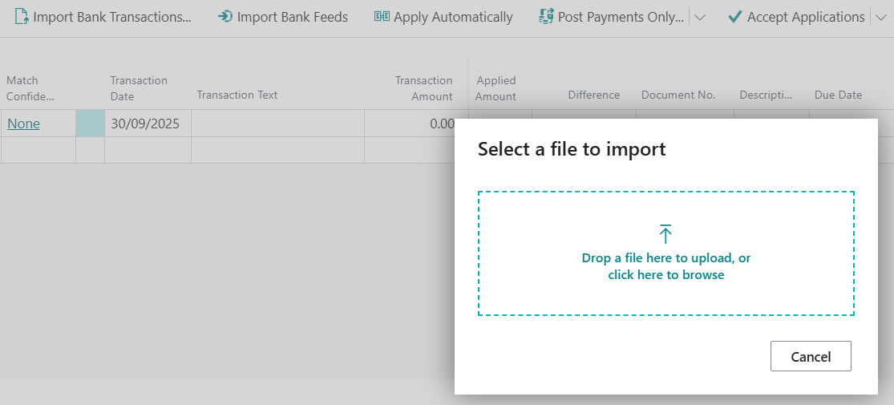Viewport: 894px width, 405px height.
Task: Click the Apply Automatically icon
Action: click(382, 17)
